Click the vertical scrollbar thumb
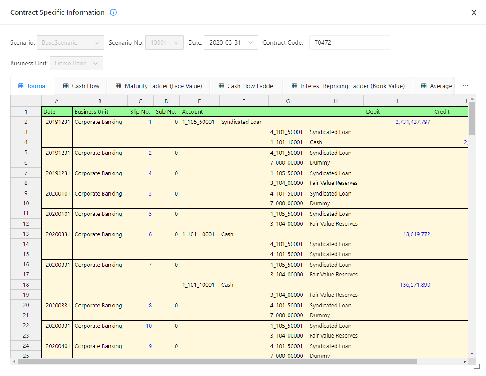486x376 pixels. coord(472,119)
